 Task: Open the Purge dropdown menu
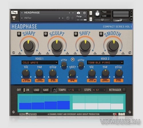(x=81, y=16)
